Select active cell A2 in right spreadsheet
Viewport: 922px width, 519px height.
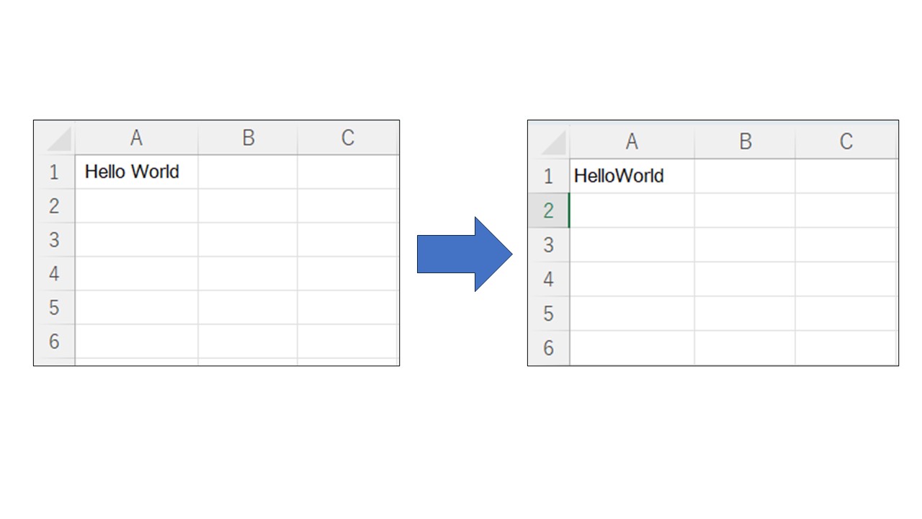[x=632, y=210]
